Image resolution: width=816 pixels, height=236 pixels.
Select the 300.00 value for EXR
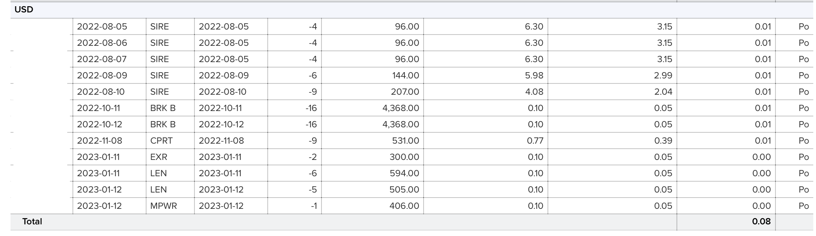pyautogui.click(x=404, y=157)
